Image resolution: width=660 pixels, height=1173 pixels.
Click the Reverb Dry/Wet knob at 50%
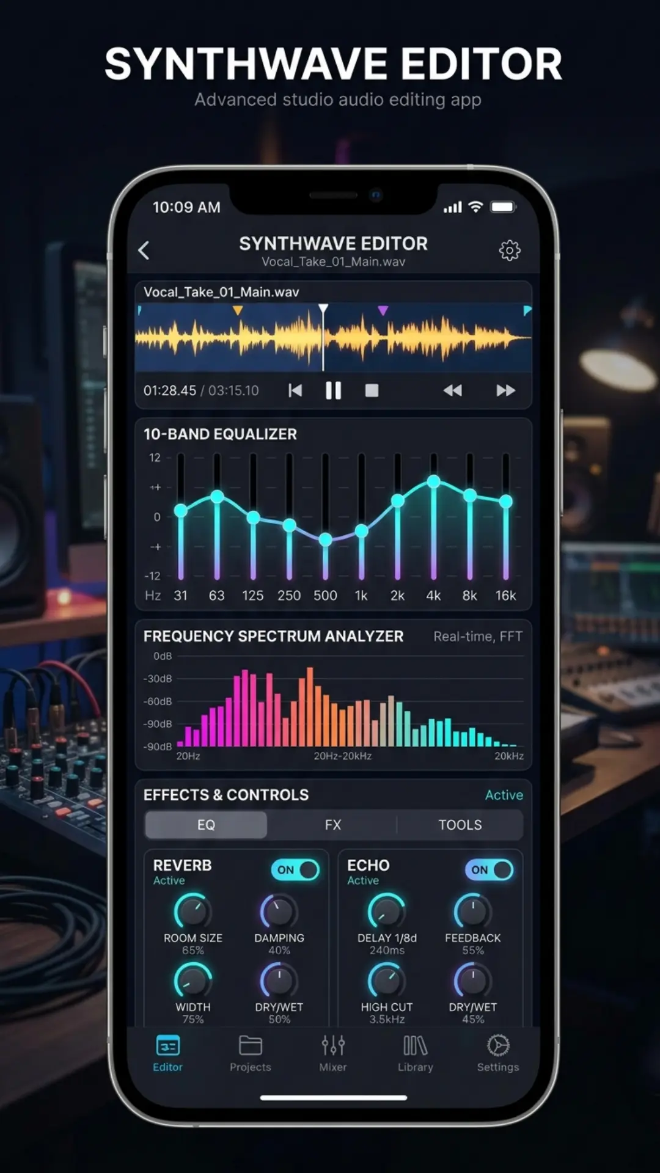coord(279,980)
